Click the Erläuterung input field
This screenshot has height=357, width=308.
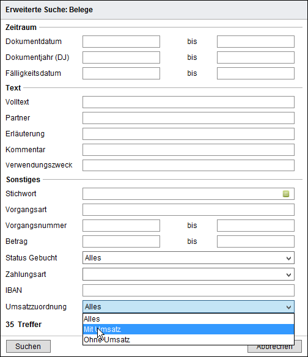coord(188,134)
